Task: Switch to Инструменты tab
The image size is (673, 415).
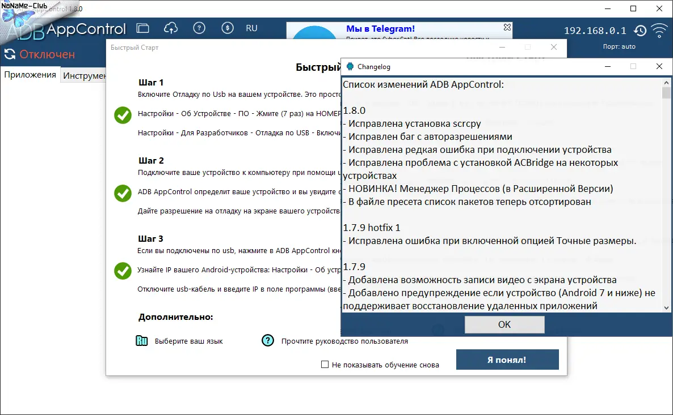Action: [x=84, y=75]
